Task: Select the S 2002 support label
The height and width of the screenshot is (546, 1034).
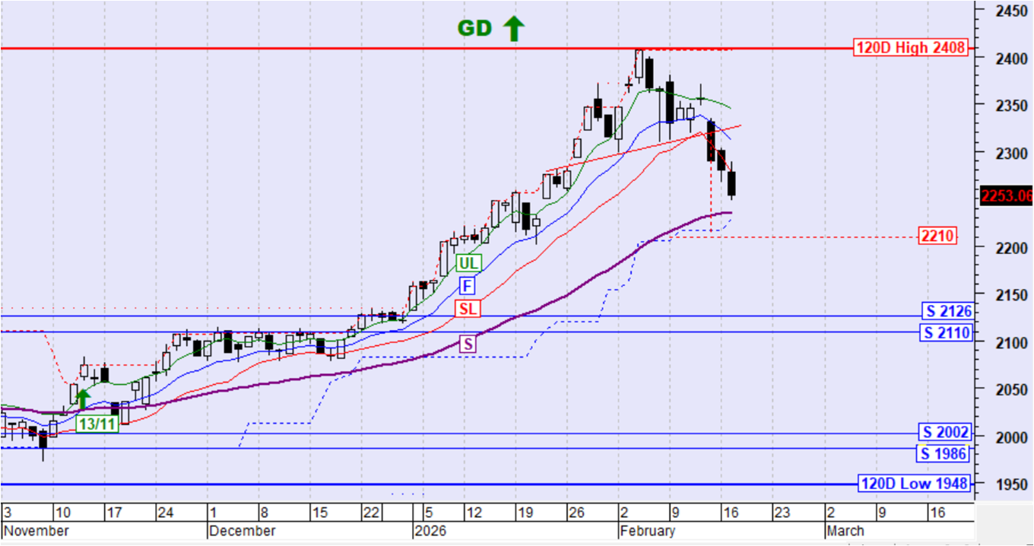Action: pos(945,433)
